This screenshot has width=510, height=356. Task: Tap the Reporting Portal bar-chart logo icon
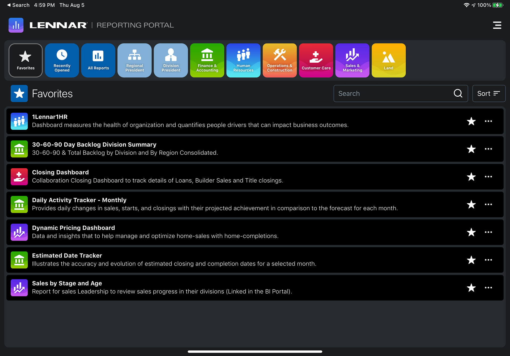click(16, 25)
